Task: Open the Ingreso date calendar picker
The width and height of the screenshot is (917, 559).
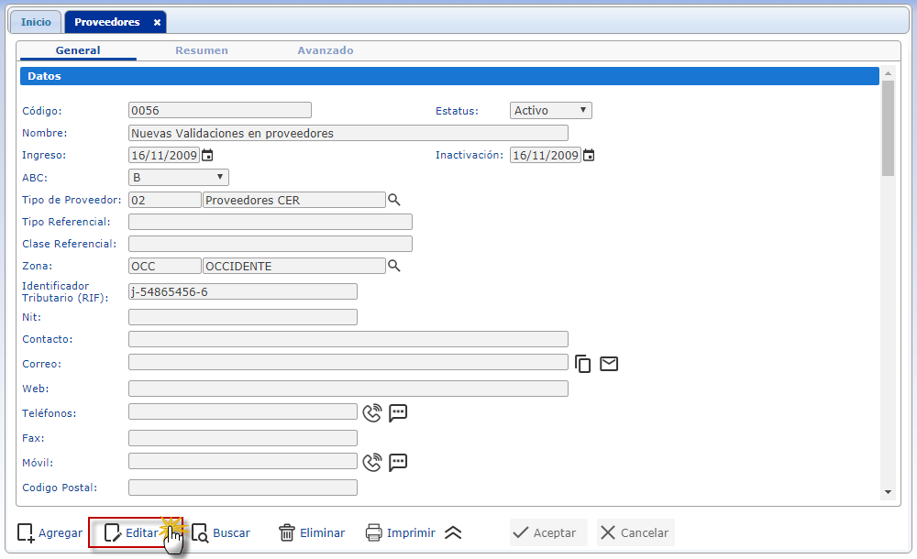Action: (207, 155)
